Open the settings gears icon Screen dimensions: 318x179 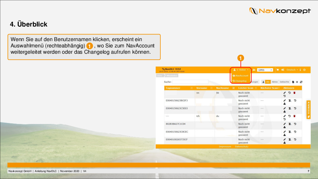pyautogui.click(x=283, y=70)
